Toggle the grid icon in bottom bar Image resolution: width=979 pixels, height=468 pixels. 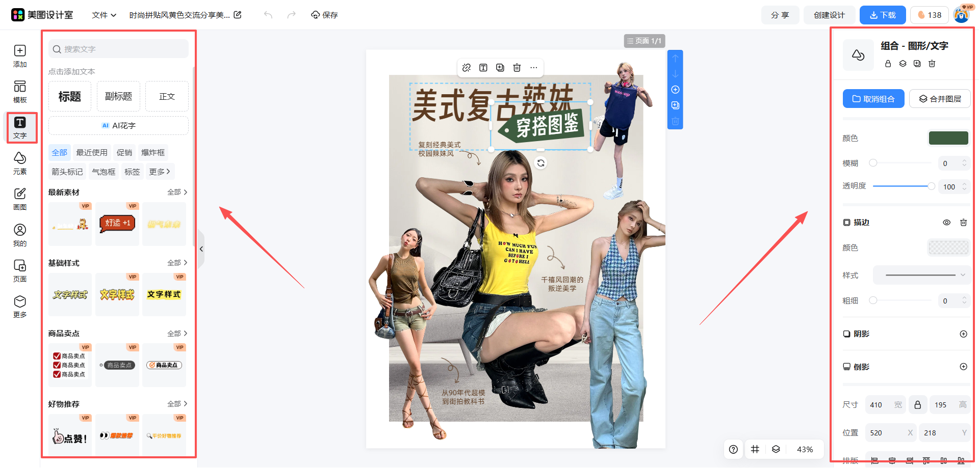point(755,449)
